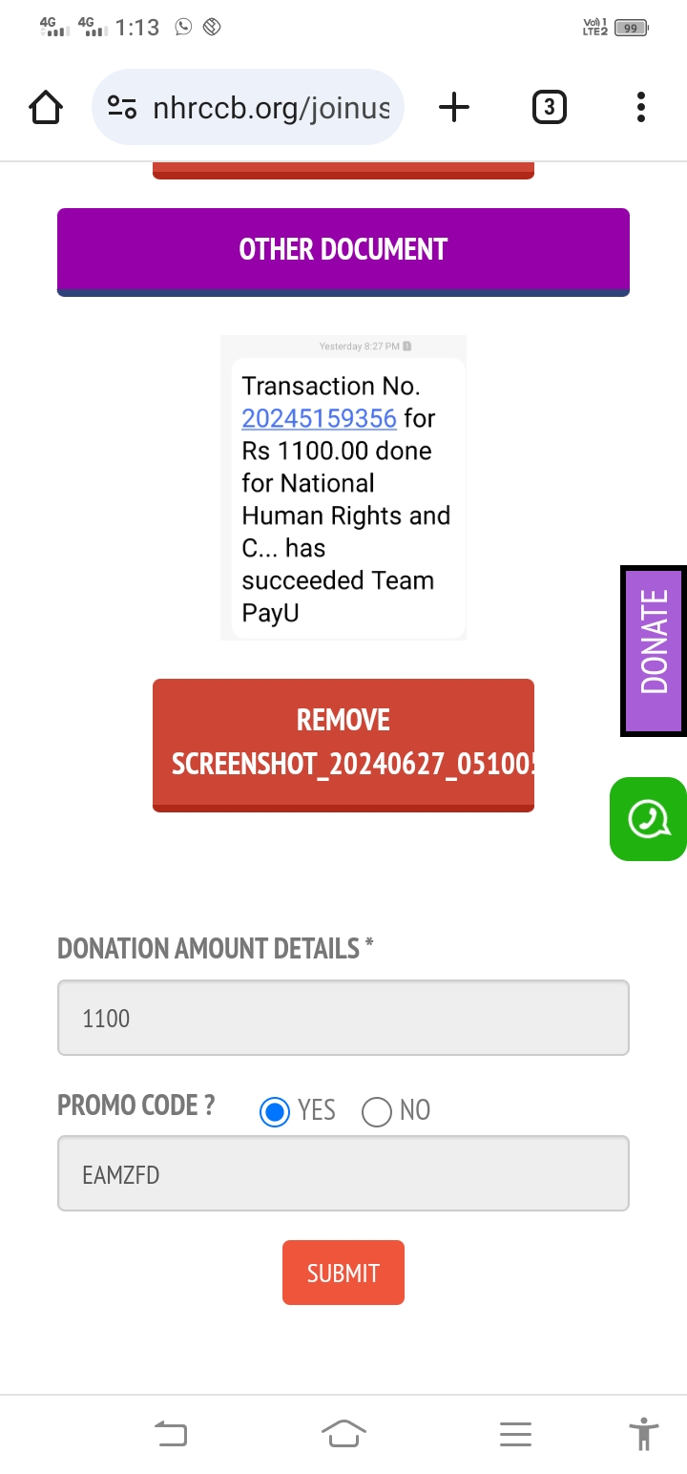Open the tab switcher showing 3 tabs

pyautogui.click(x=549, y=108)
